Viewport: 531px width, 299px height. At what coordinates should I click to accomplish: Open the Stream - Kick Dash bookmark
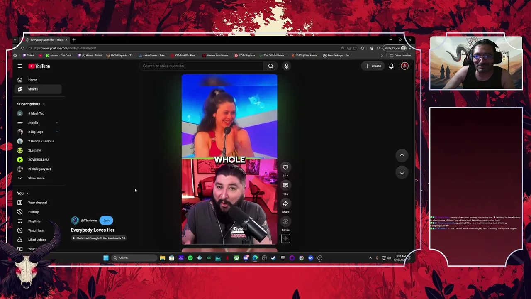[59, 56]
